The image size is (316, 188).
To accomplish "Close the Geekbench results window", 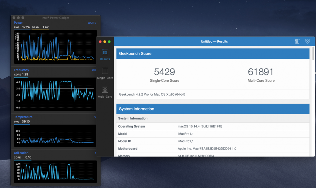I will coord(100,42).
